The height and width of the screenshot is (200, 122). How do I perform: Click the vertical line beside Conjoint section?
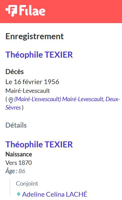[x=10, y=188]
